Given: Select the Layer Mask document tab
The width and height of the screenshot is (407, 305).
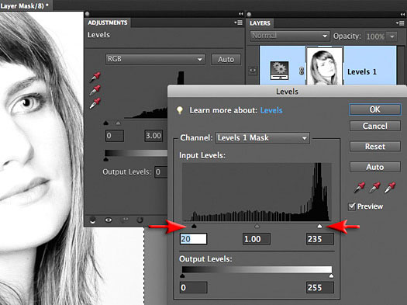Looking at the screenshot, I should pos(26,5).
